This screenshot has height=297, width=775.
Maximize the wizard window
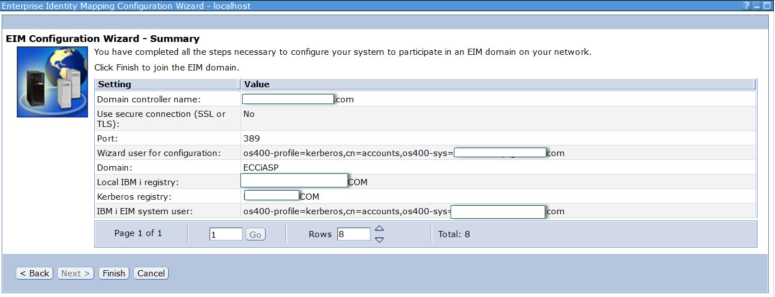pyautogui.click(x=767, y=6)
